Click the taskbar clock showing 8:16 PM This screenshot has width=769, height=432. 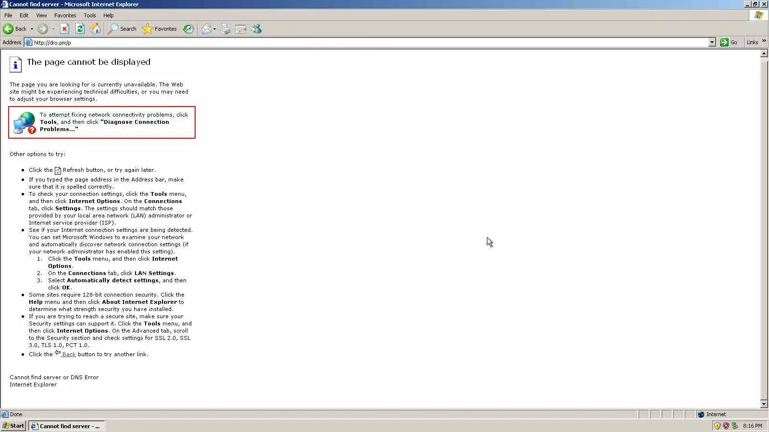pyautogui.click(x=752, y=426)
